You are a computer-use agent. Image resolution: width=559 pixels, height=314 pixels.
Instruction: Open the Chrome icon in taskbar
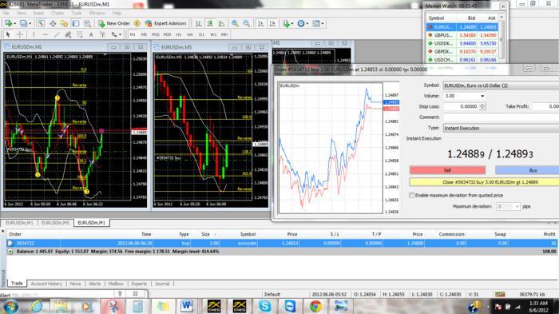coord(315,306)
